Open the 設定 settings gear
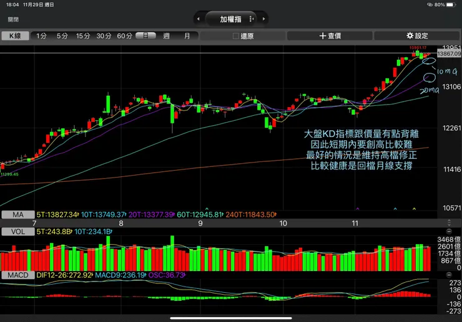This screenshot has width=462, height=322. click(x=417, y=36)
